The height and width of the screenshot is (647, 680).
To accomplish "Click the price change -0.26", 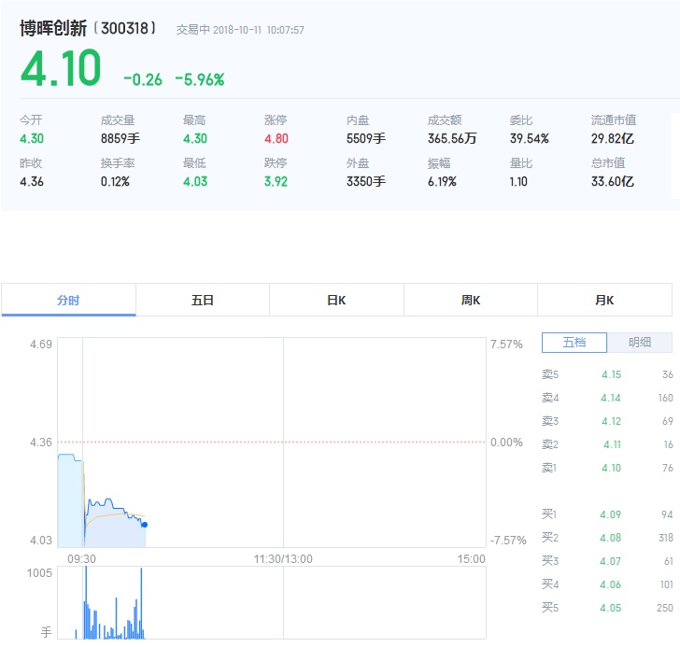I will pyautogui.click(x=143, y=79).
